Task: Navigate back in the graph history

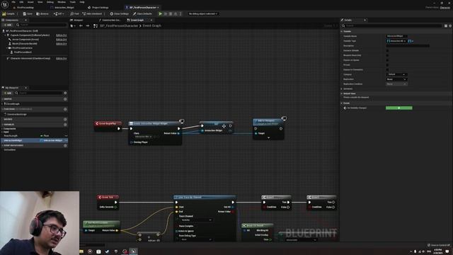Action: [81, 25]
